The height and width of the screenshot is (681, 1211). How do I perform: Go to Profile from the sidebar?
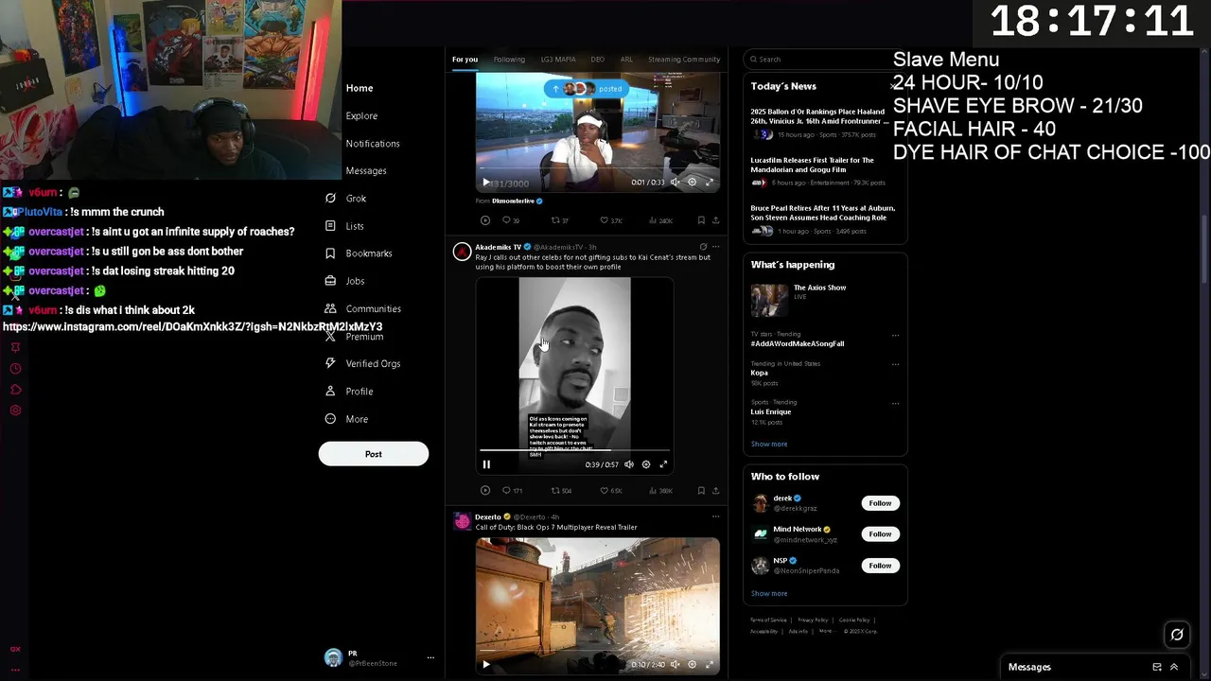[349, 391]
